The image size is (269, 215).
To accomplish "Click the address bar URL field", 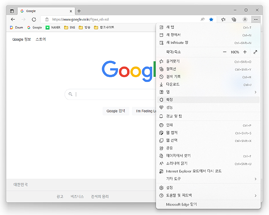I will (120, 20).
